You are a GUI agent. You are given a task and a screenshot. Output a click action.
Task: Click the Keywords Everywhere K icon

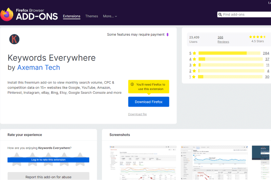[x=14, y=39]
